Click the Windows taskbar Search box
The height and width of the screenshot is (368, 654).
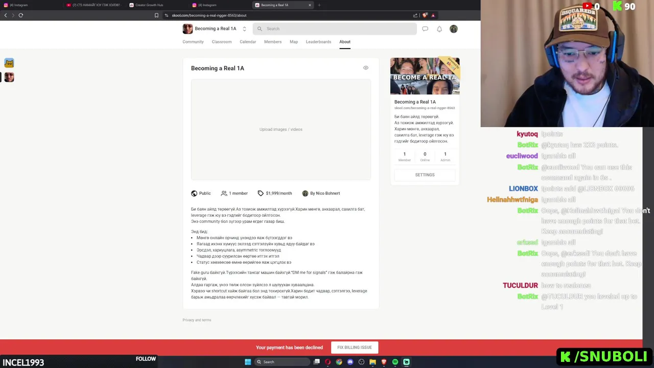[x=282, y=362]
